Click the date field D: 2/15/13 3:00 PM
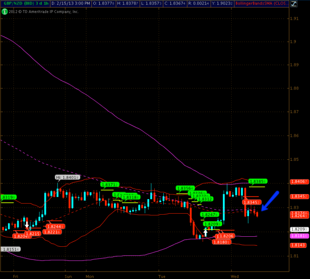The image size is (310, 279). pos(71,4)
